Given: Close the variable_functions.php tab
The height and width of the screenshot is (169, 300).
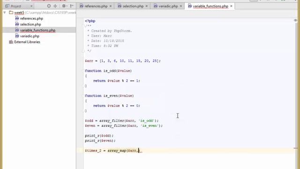Looking at the screenshot, I should pyautogui.click(x=231, y=6).
